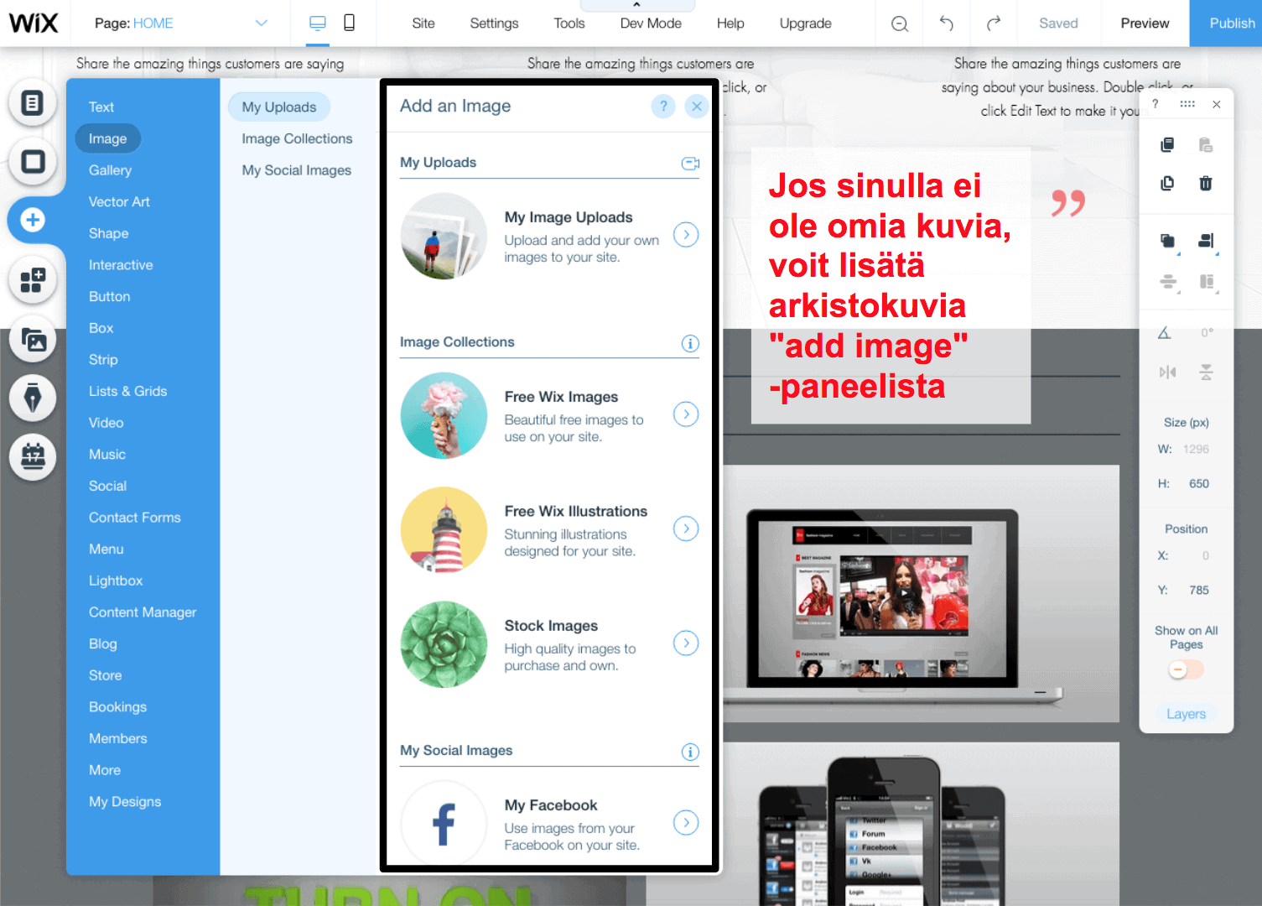Click the toolbar panel help question mark
The height and width of the screenshot is (906, 1262).
click(1156, 104)
